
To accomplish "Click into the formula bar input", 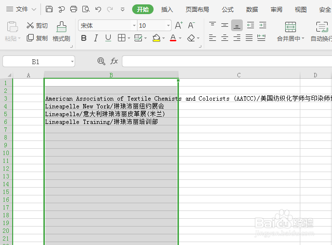I will (x=227, y=61).
